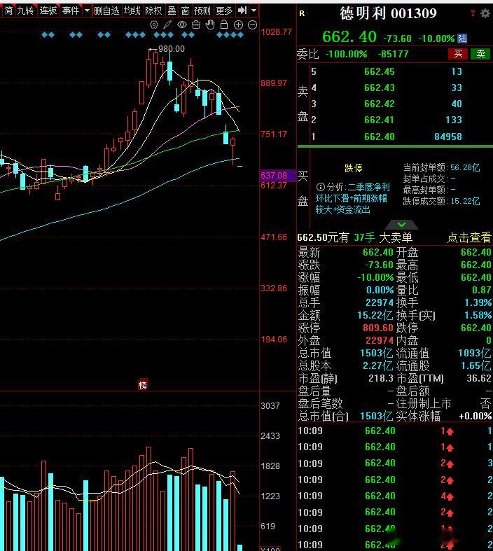The width and height of the screenshot is (493, 551).
Task: Click the 涨停 price 809.60
Action: (377, 328)
